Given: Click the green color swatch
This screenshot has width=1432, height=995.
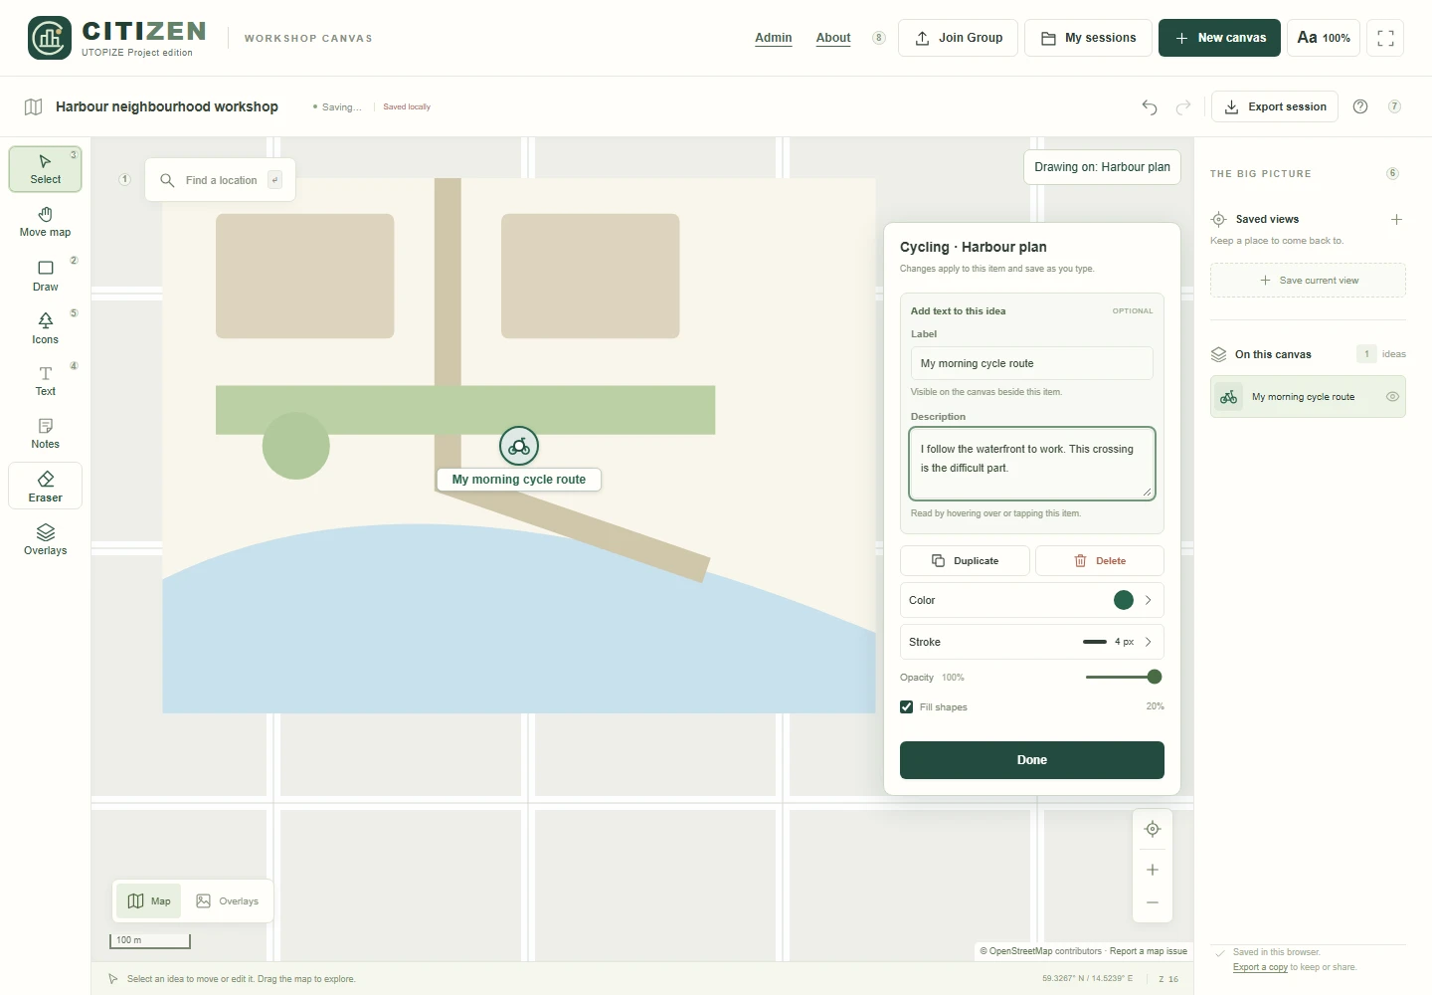Looking at the screenshot, I should click(x=1124, y=600).
